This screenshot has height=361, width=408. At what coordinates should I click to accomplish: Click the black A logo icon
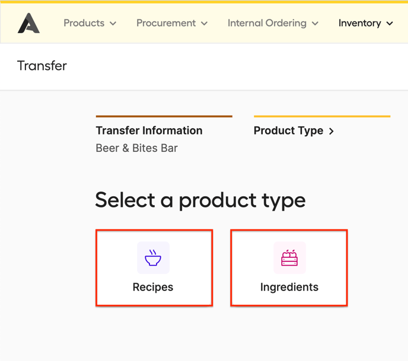tap(28, 23)
